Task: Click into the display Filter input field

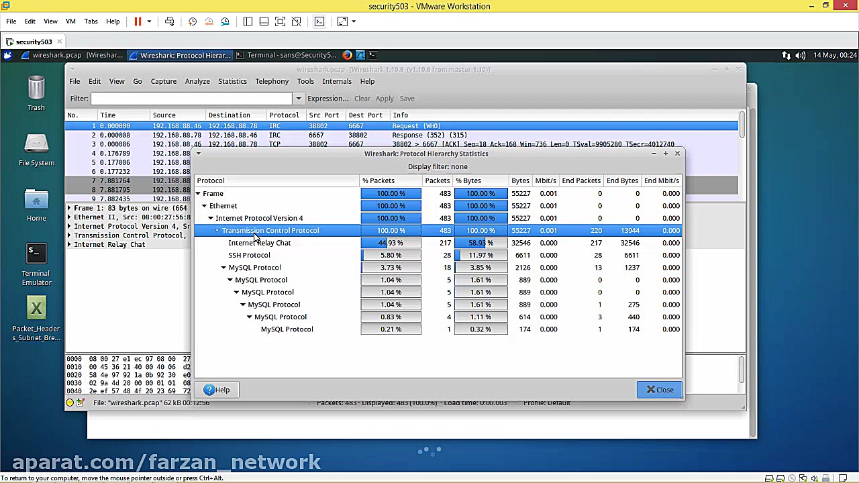Action: click(192, 99)
